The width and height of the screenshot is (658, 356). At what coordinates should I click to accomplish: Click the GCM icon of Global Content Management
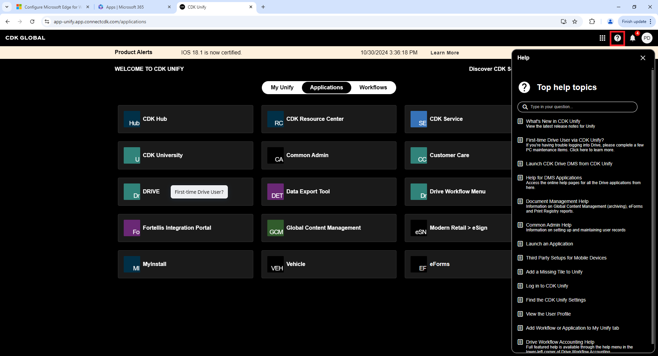tap(276, 228)
